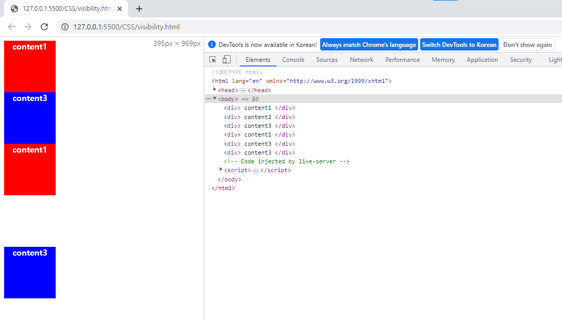Click the top red content1 box
This screenshot has width=562, height=320.
[x=30, y=66]
